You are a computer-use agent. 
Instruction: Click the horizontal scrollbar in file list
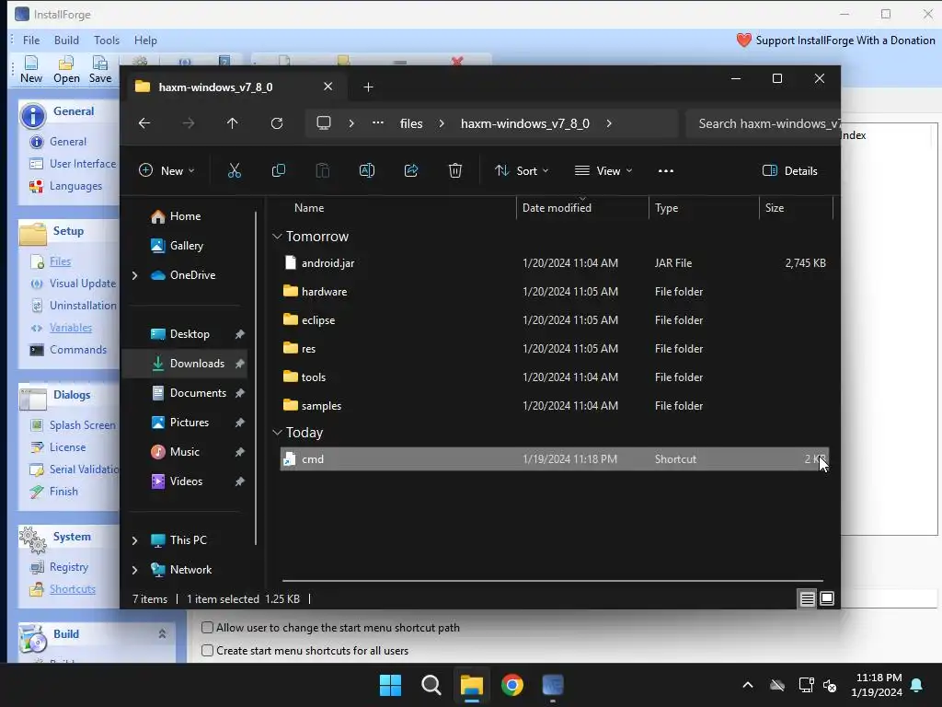[552, 581]
